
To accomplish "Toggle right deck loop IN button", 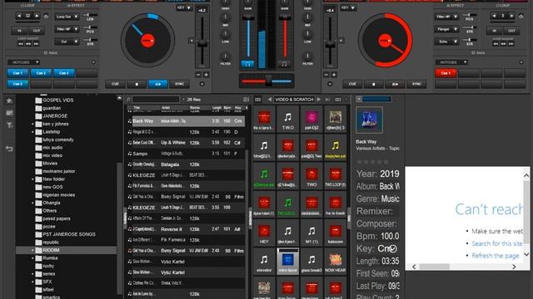I will coord(495,31).
